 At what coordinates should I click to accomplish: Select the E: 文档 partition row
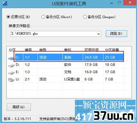pos(69,72)
